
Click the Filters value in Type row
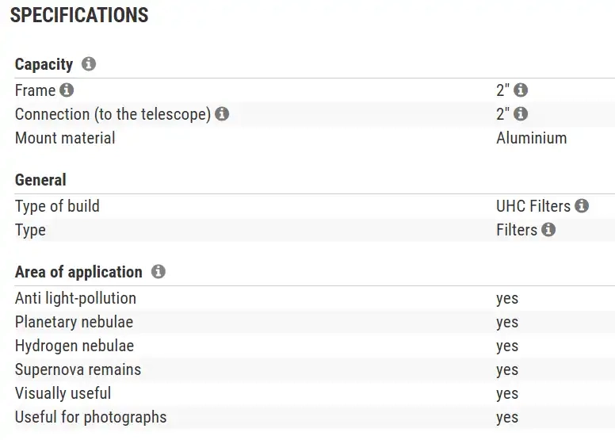517,230
